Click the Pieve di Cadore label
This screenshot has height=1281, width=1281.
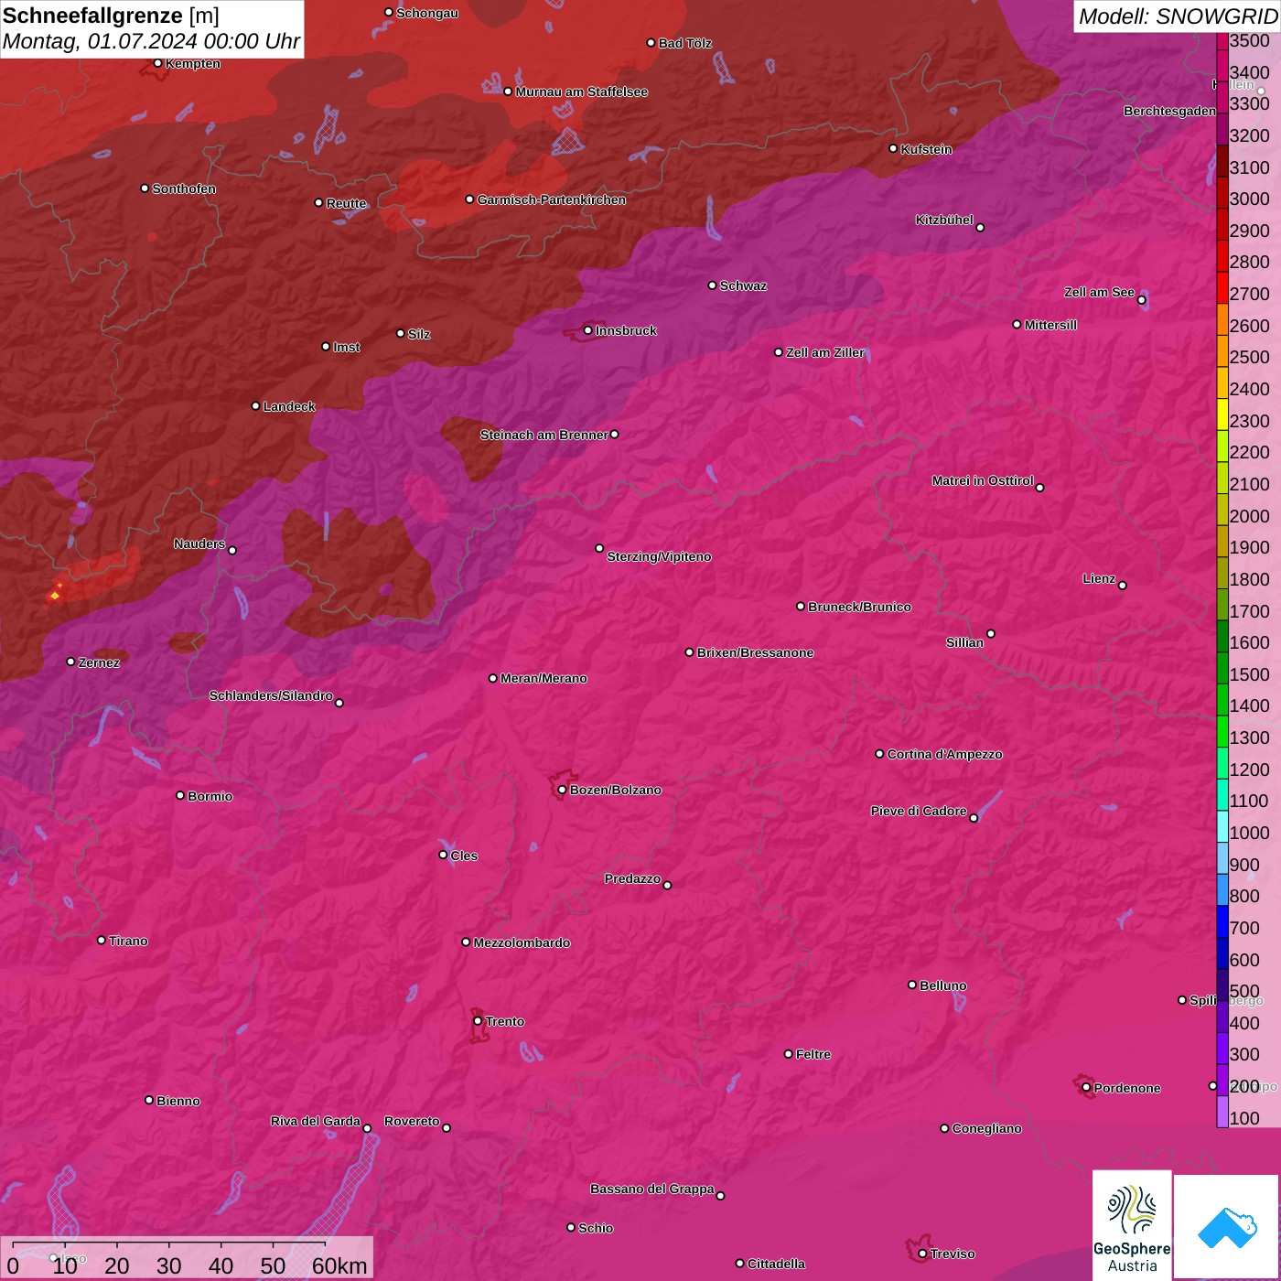coord(919,811)
